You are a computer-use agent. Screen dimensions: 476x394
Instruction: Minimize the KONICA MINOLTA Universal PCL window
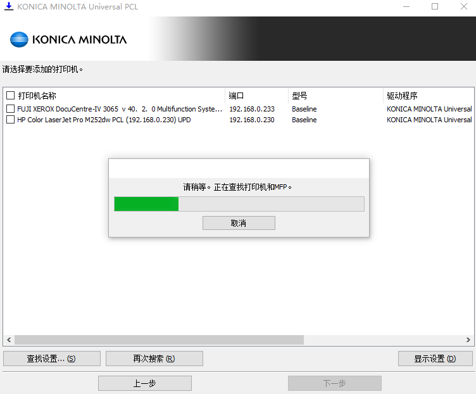click(406, 6)
